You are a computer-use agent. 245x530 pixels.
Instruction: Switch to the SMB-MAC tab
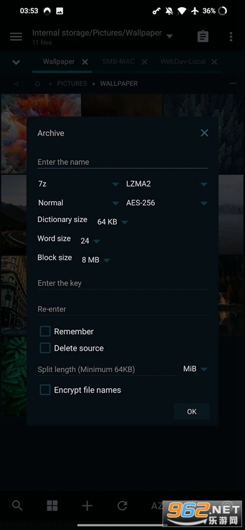118,61
